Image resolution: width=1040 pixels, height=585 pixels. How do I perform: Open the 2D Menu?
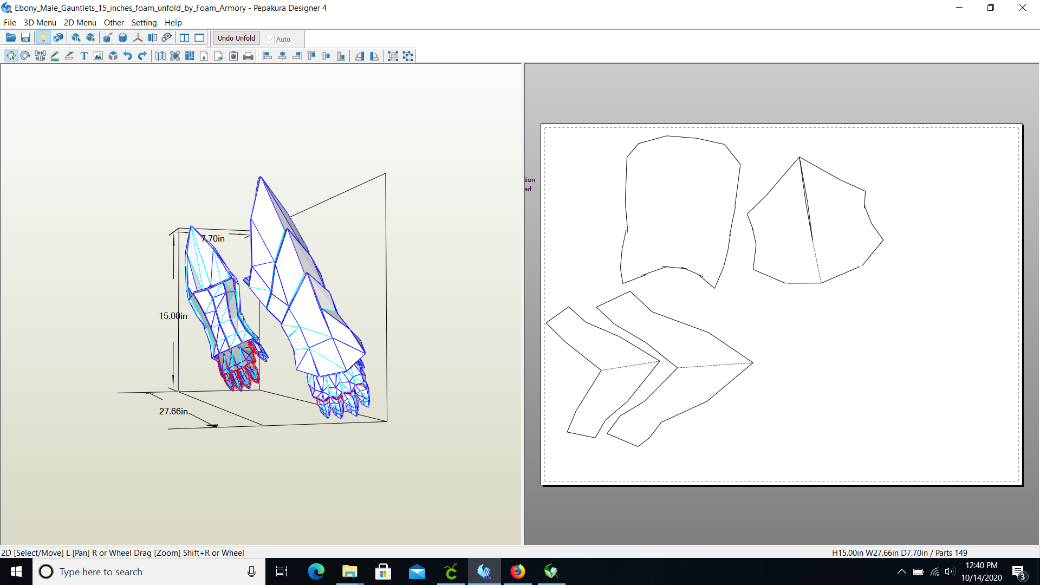tap(80, 22)
